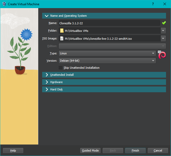The image size is (171, 156).
Task: Click the title bar question mark help icon
Action: point(153,4)
